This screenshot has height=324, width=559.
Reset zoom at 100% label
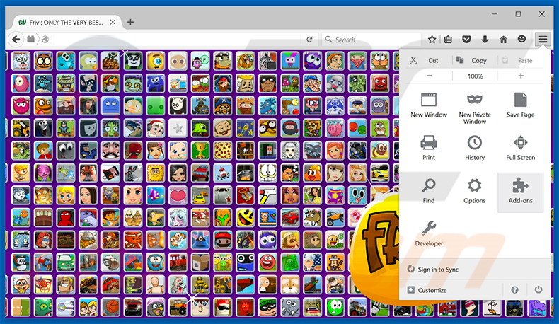pos(475,76)
